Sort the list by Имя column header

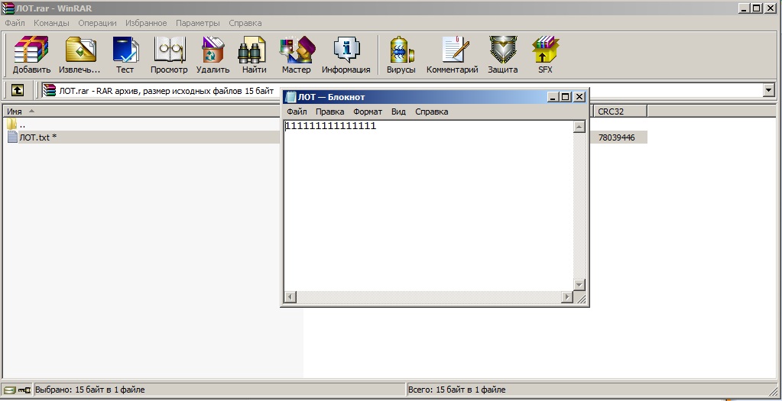pos(141,111)
